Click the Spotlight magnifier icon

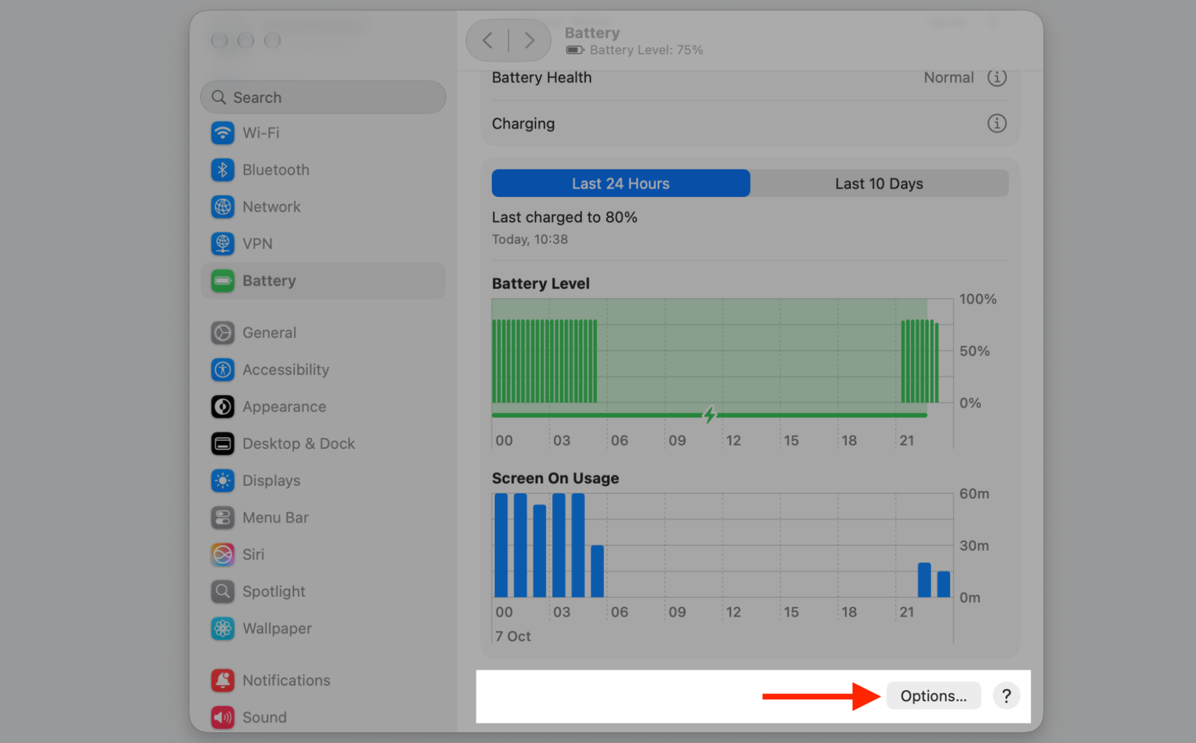223,592
